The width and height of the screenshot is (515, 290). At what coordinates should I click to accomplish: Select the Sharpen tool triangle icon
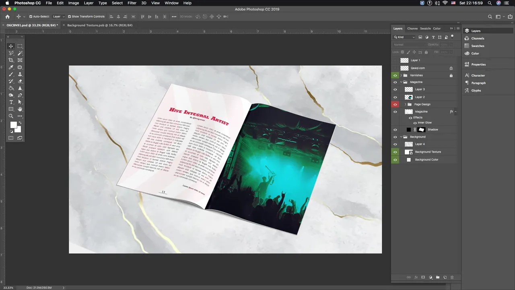point(20,88)
